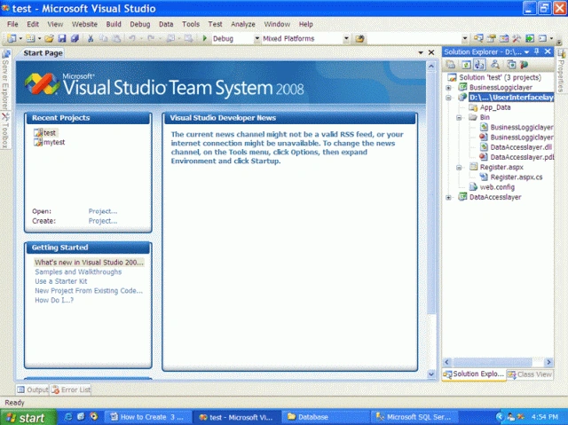Open Object Browser toolbar icon

pyautogui.click(x=504, y=38)
